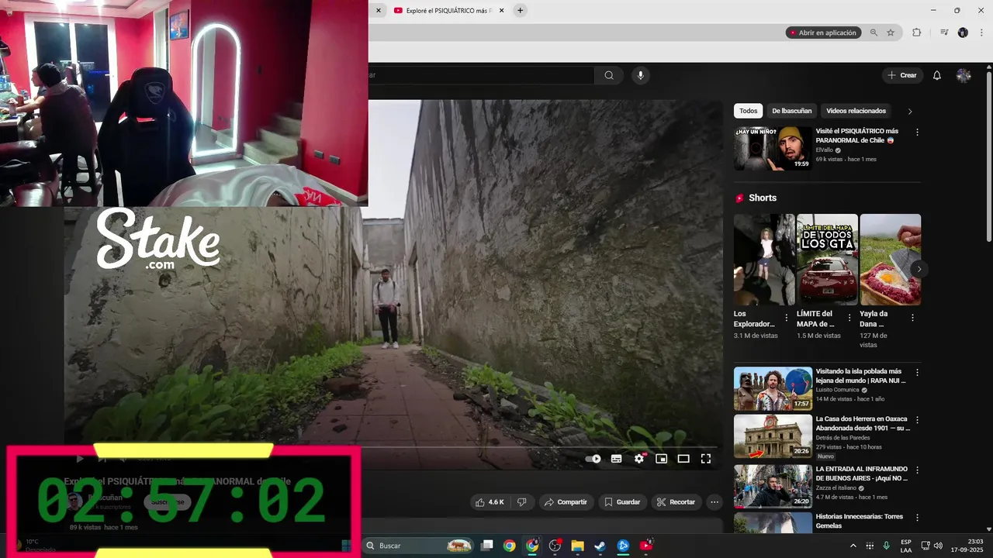
Task: Click the Windows taskbar Buscar search box
Action: (x=417, y=546)
